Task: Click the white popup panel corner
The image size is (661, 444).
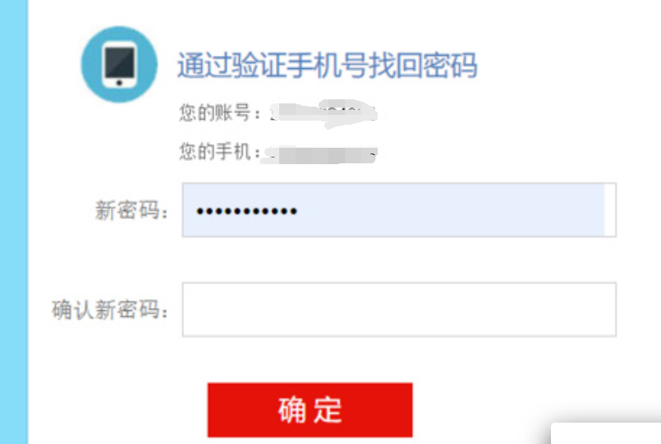Action: pos(606,433)
